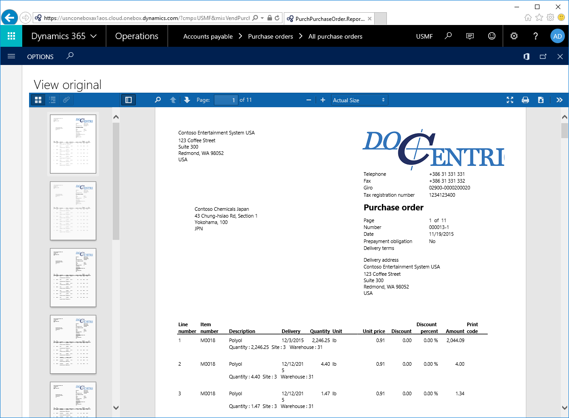
Task: Click the tax registration number "1234123400"
Action: (x=442, y=195)
